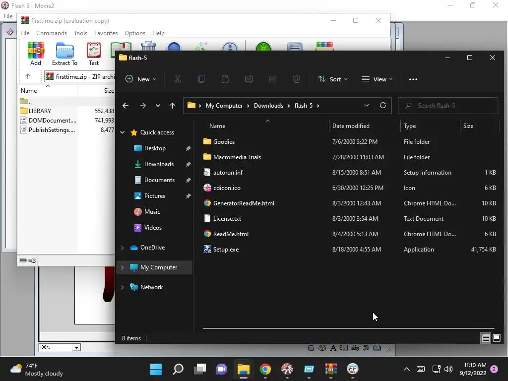Click the volume icon in system tray
This screenshot has height=381, width=508.
[x=448, y=369]
